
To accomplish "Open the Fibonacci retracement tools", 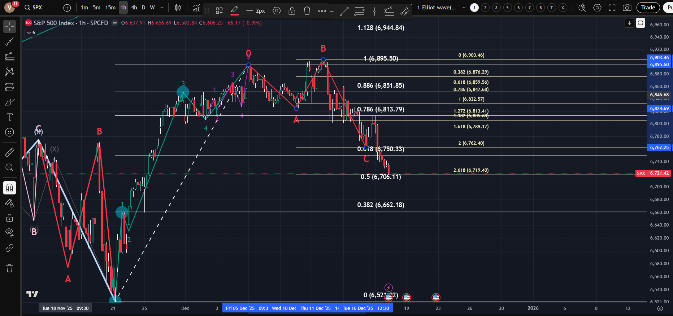I will [x=10, y=57].
